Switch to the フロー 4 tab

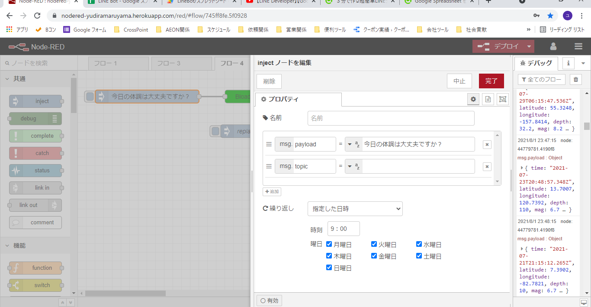(232, 64)
